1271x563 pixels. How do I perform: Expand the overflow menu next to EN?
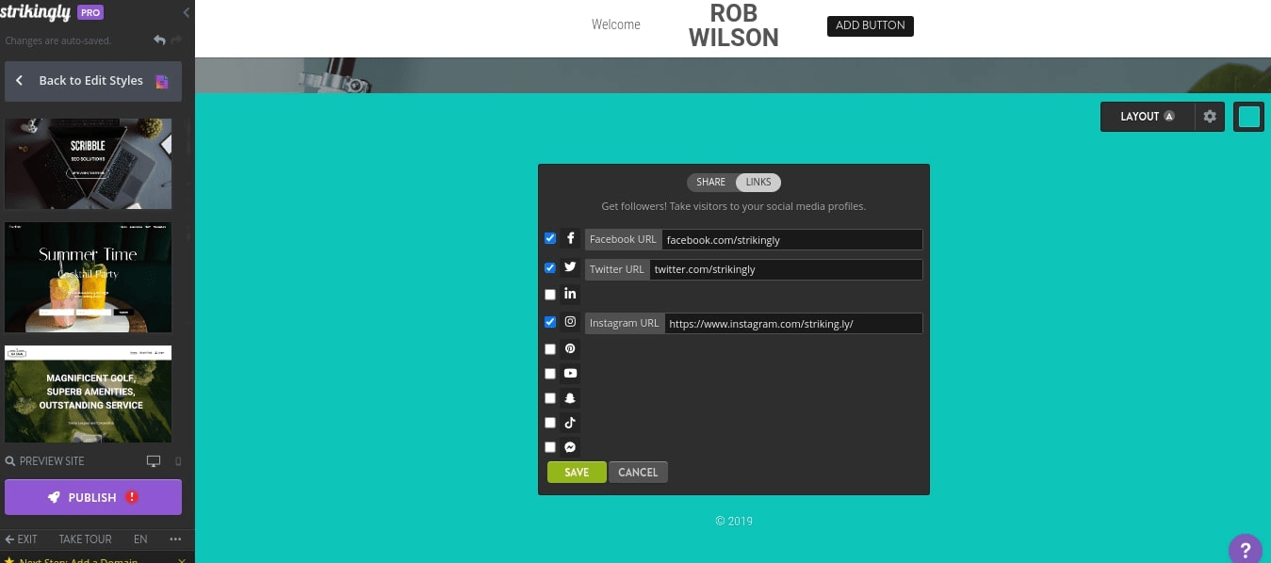tap(173, 539)
